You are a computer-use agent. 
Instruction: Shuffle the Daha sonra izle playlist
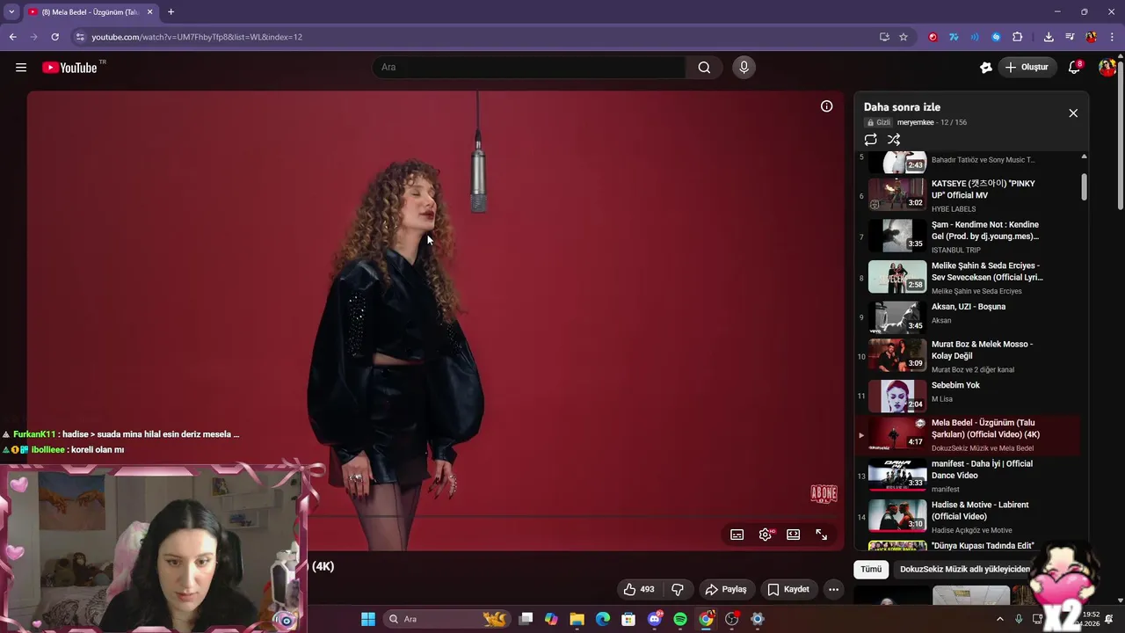click(x=894, y=140)
